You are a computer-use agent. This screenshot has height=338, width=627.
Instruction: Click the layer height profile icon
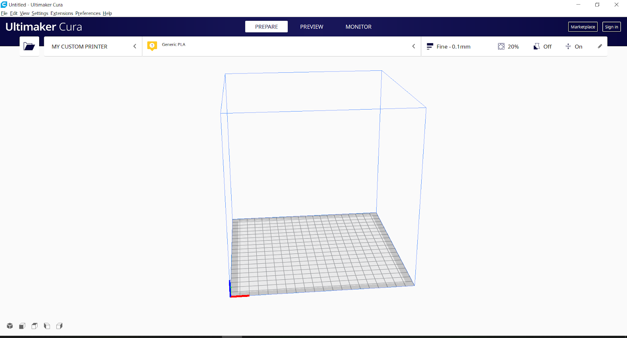pyautogui.click(x=430, y=47)
